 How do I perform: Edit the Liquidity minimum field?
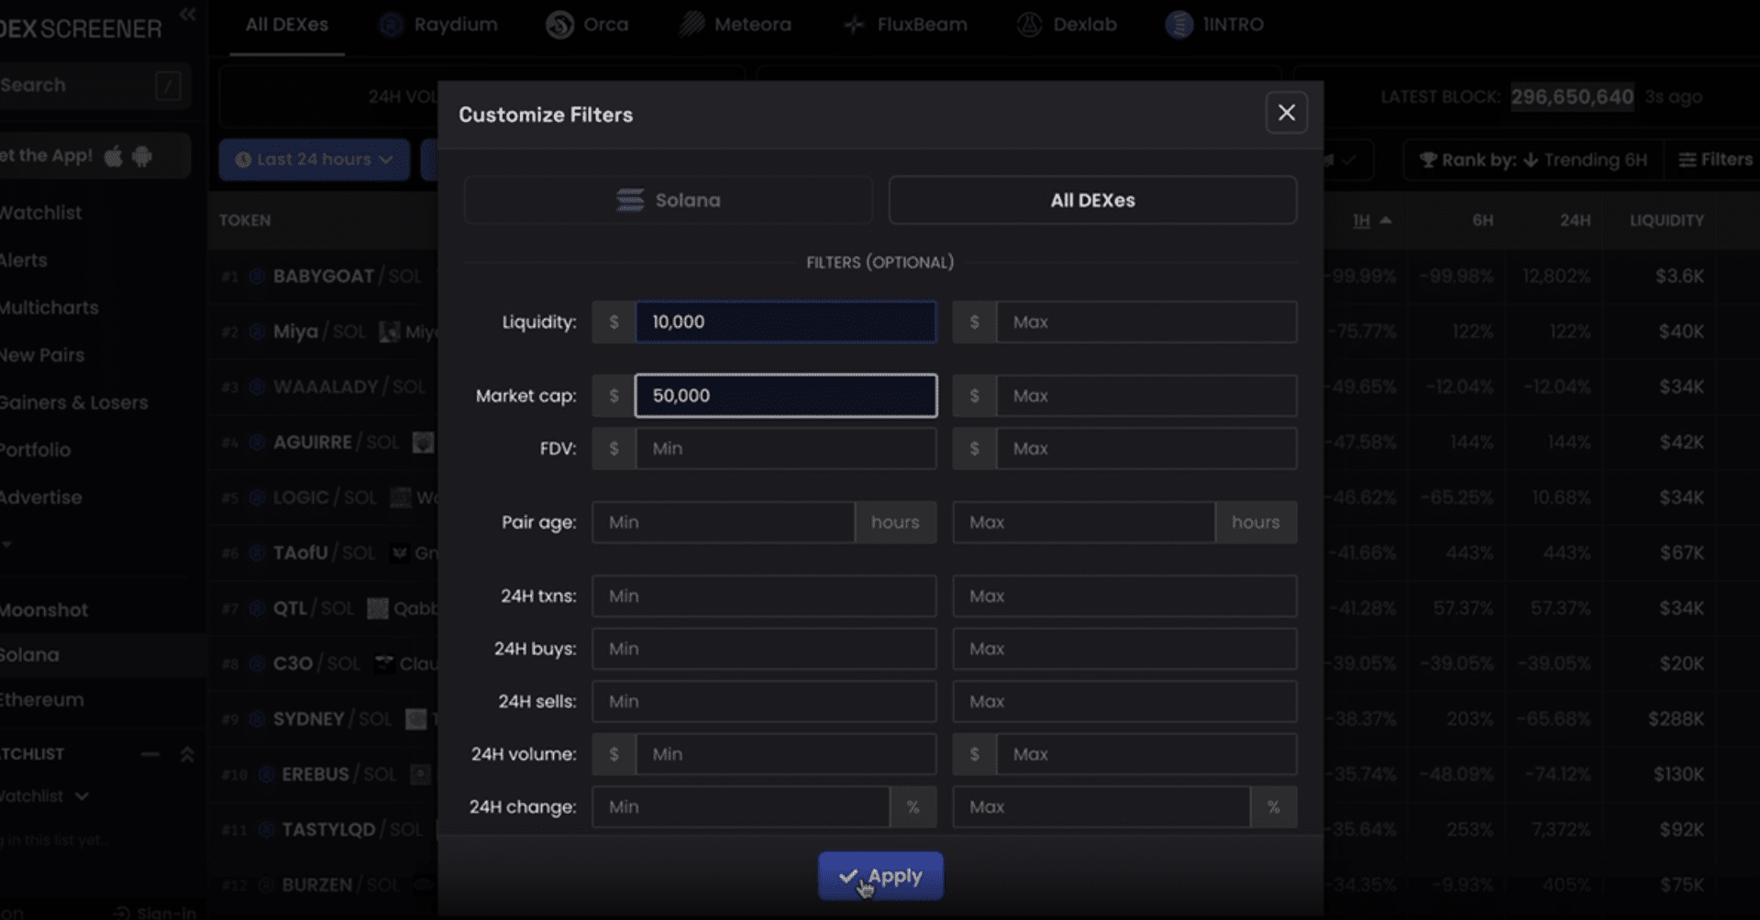click(786, 322)
